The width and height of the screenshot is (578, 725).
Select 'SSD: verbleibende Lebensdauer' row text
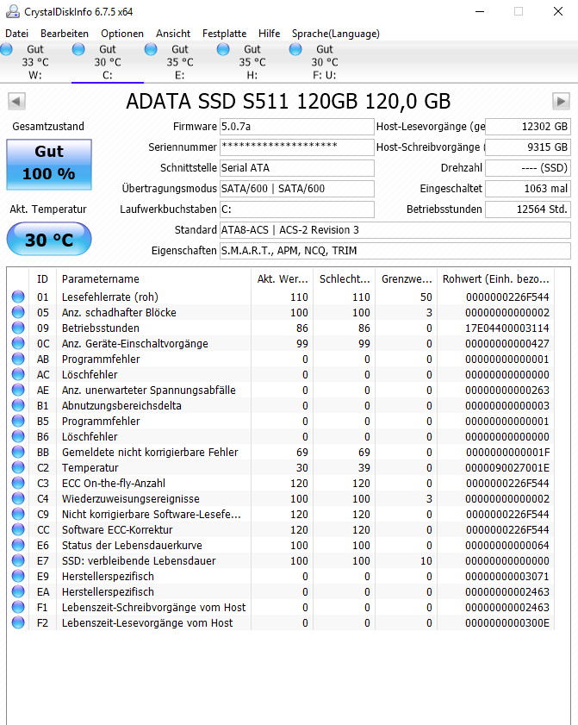139,560
